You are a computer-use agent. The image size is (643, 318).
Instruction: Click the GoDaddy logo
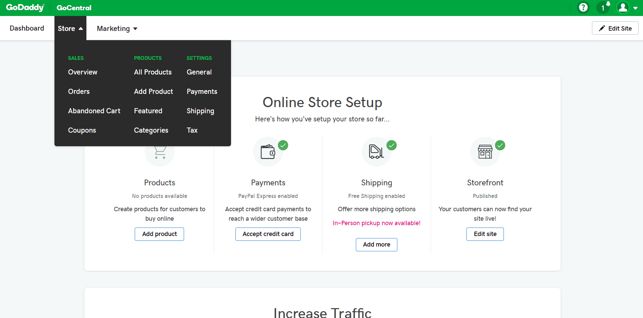(x=25, y=7)
